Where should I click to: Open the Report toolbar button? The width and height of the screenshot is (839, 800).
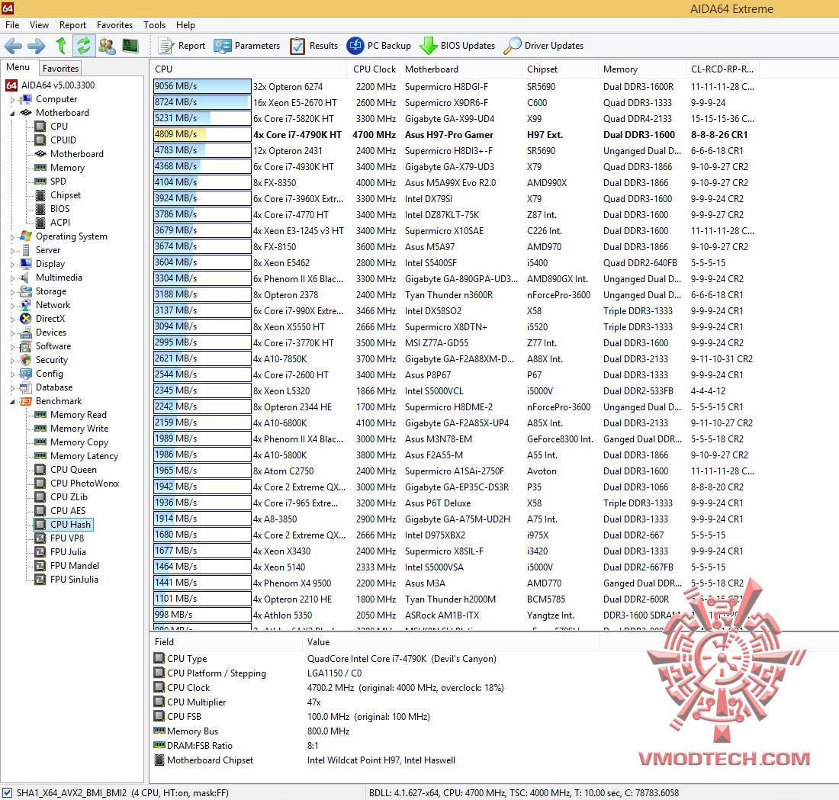pyautogui.click(x=182, y=46)
